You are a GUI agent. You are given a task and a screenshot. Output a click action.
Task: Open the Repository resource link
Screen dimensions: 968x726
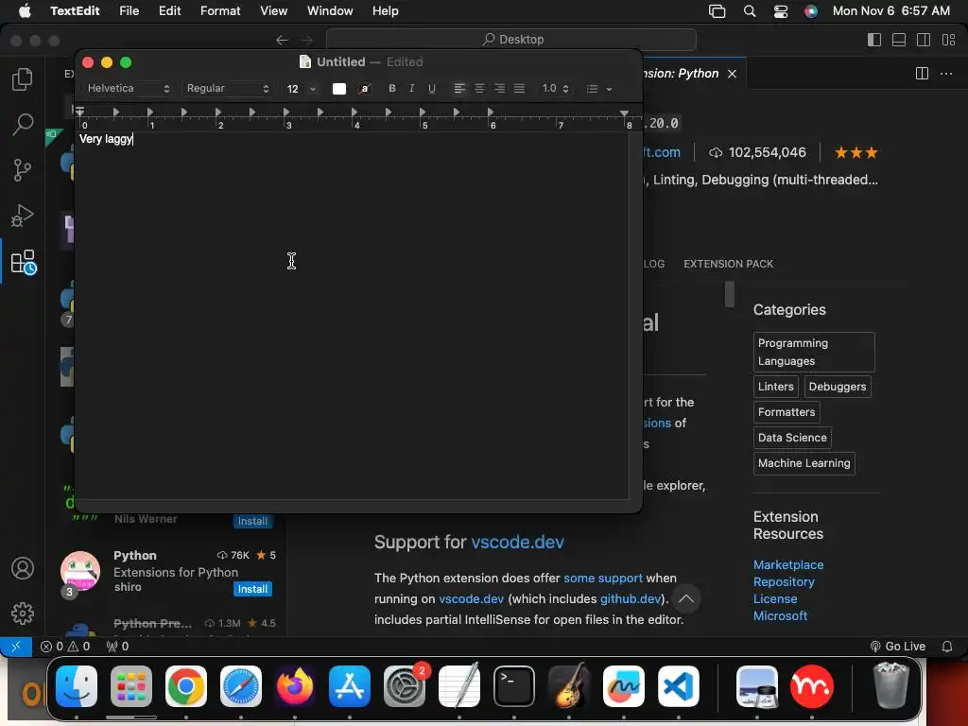pyautogui.click(x=784, y=582)
